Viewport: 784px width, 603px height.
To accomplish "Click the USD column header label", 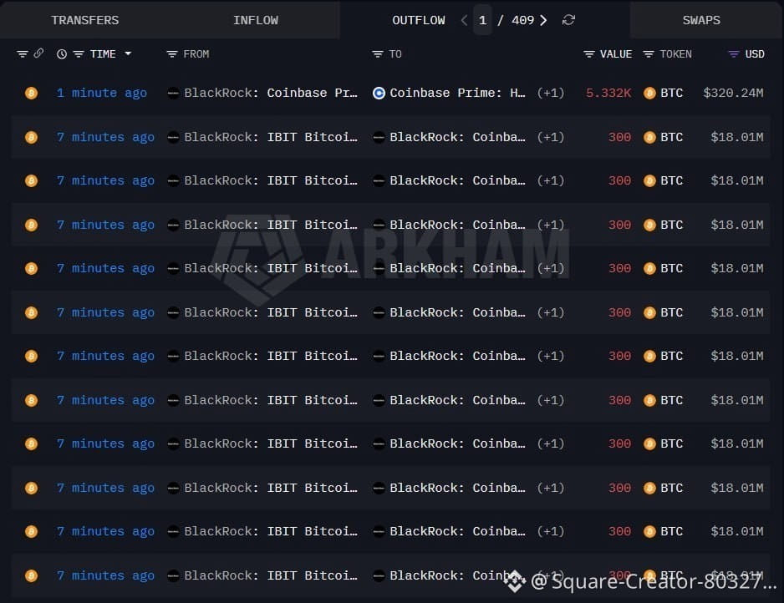I will [x=755, y=54].
